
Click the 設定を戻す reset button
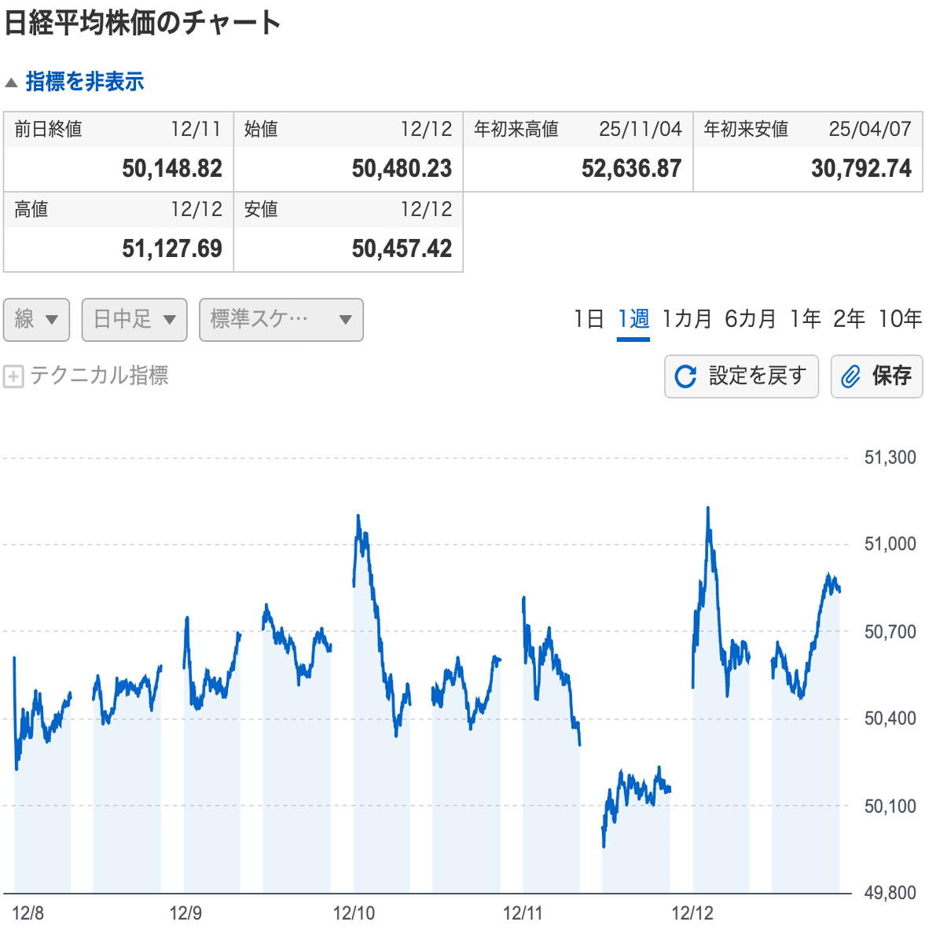(742, 376)
